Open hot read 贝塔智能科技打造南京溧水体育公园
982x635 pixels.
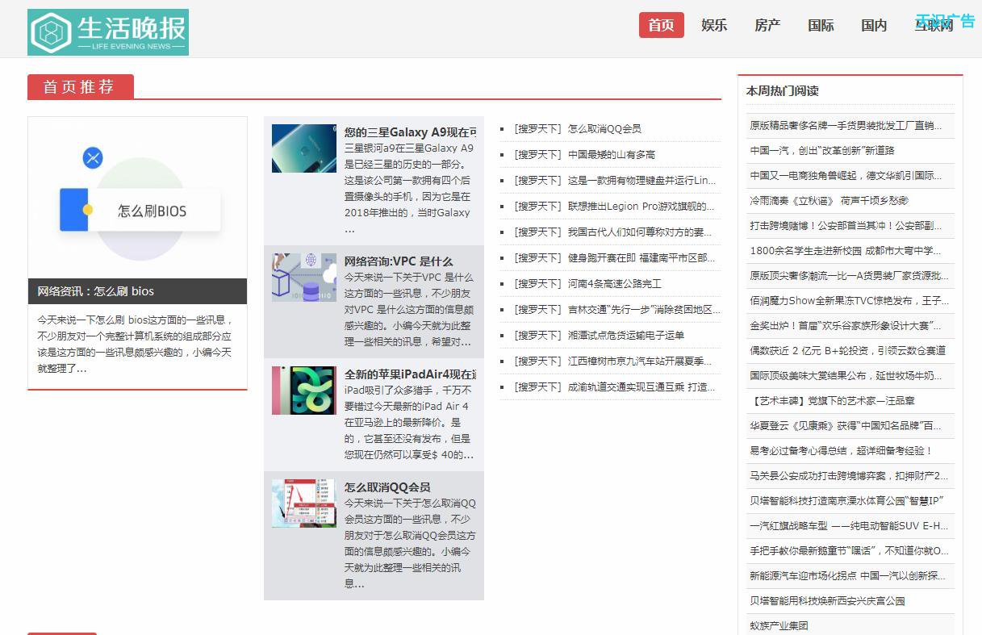tap(846, 500)
